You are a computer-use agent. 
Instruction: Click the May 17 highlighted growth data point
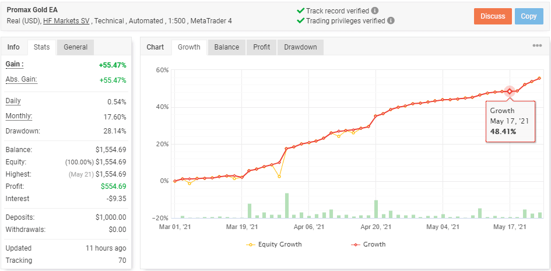(x=510, y=91)
